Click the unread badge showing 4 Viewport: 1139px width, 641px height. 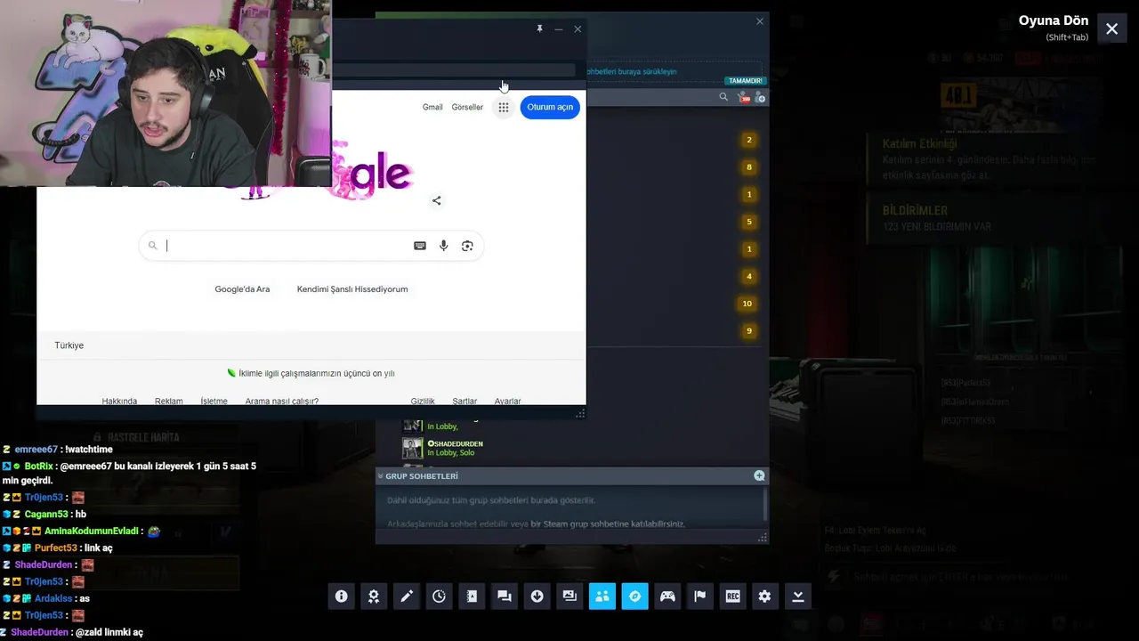click(x=749, y=276)
